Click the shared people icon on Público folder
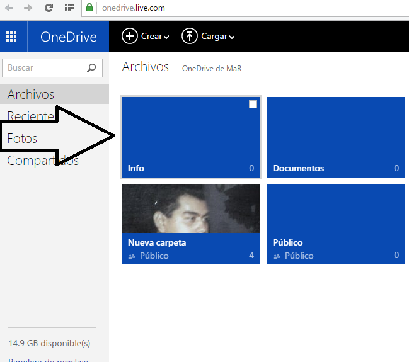409x362 pixels. (x=277, y=256)
